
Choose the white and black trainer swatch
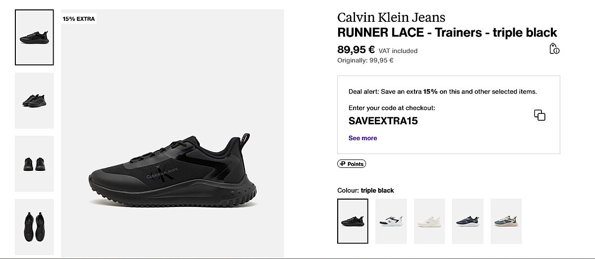[391, 221]
